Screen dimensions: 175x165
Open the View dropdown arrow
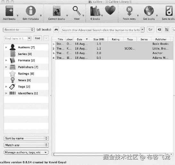(x=83, y=16)
